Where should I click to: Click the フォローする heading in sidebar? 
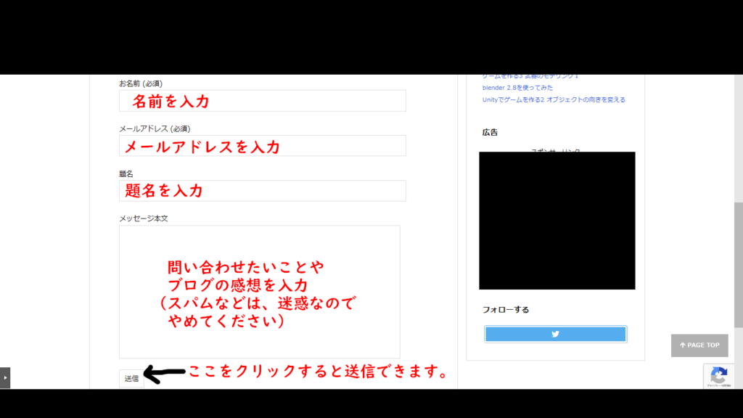point(506,309)
